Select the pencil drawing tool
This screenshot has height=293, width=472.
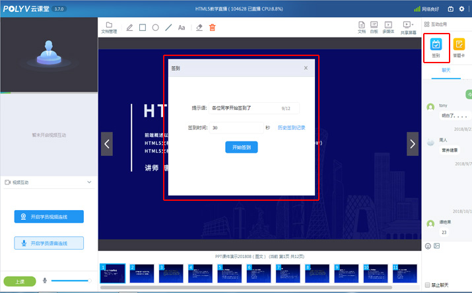point(129,28)
